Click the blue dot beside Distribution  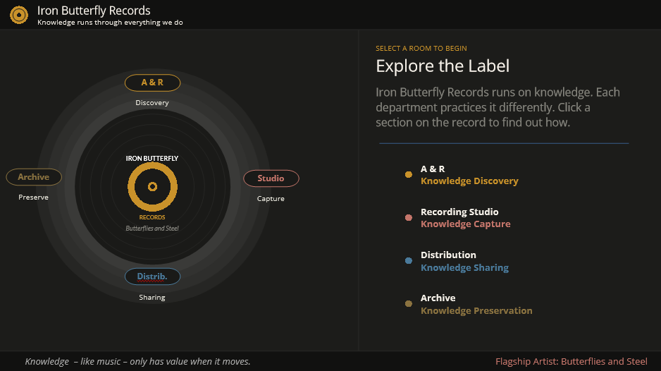tap(409, 261)
